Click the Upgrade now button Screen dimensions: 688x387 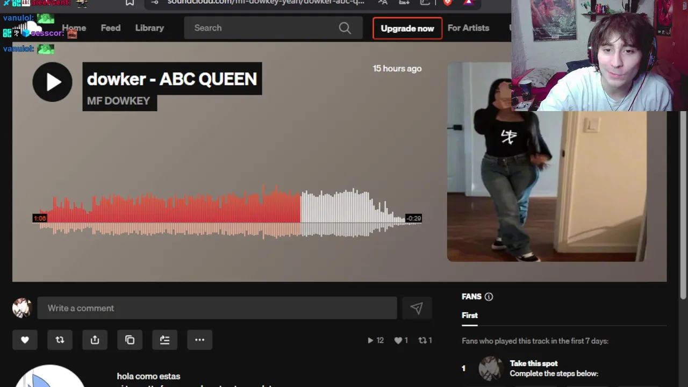(x=407, y=28)
